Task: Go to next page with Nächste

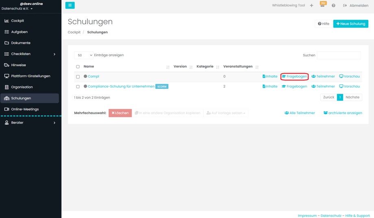Action: point(352,97)
